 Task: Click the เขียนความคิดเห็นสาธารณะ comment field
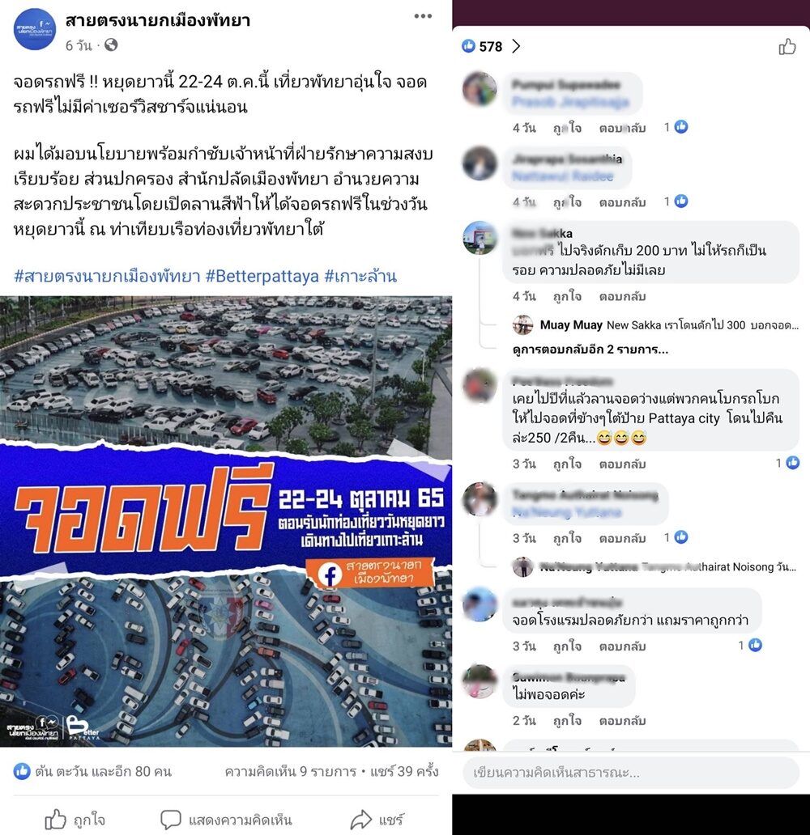[631, 772]
